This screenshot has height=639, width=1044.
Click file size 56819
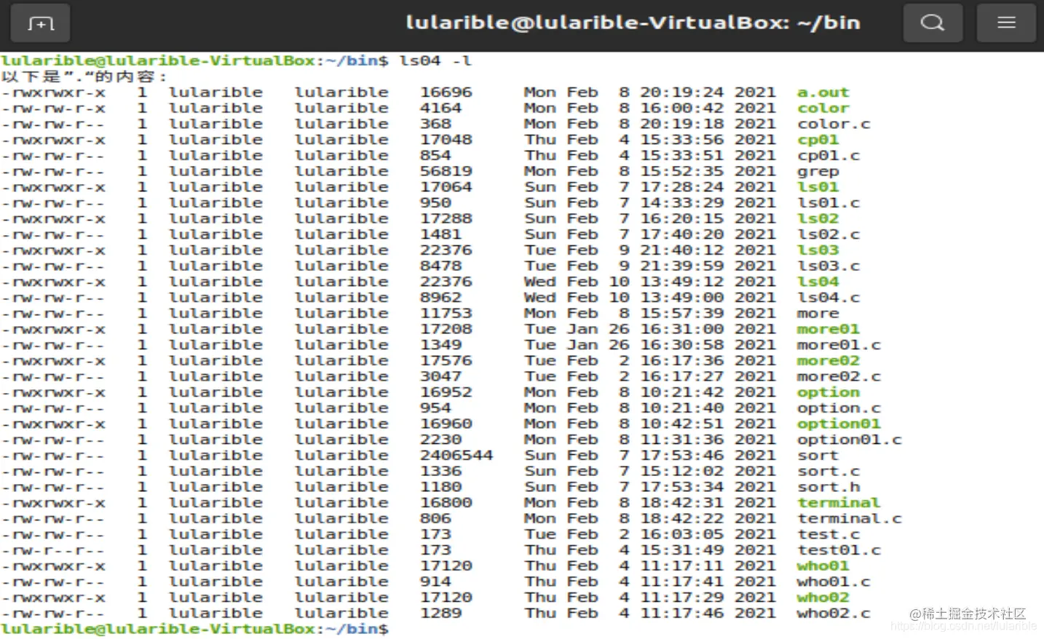coord(446,172)
